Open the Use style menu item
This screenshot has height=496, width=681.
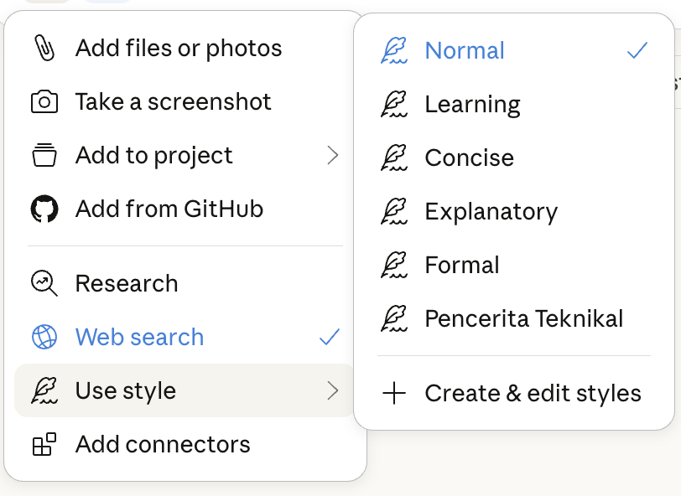pos(126,390)
